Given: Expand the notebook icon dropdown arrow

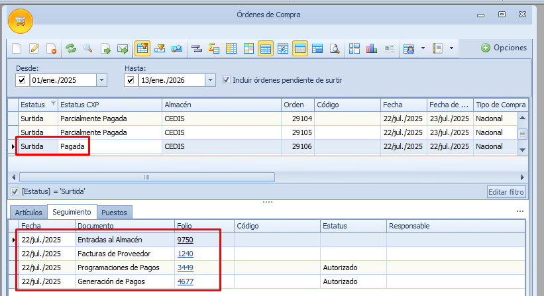Looking at the screenshot, I should click(x=451, y=48).
